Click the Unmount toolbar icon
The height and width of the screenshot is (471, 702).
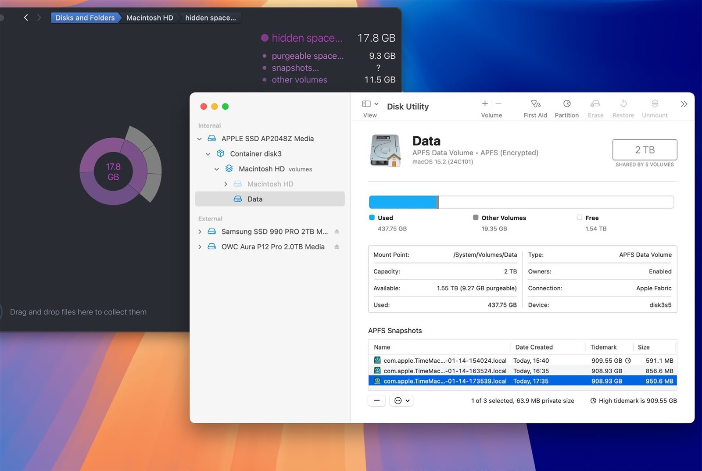coord(655,103)
